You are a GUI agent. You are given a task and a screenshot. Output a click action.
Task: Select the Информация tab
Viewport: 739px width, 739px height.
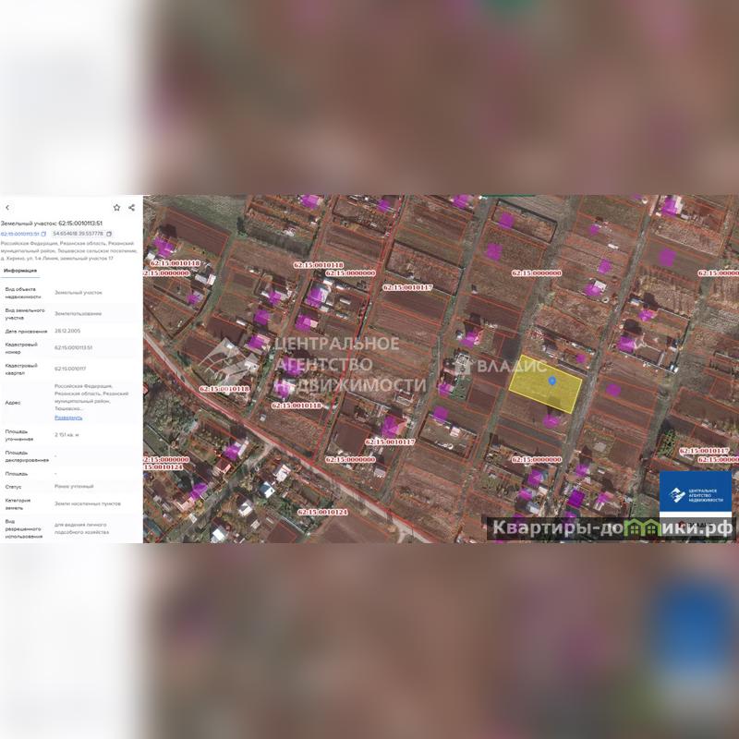[x=20, y=271]
